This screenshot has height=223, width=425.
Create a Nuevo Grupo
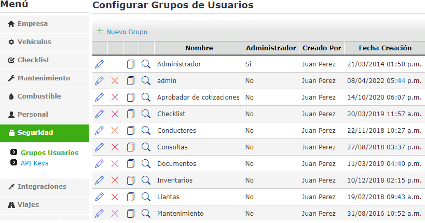[122, 32]
